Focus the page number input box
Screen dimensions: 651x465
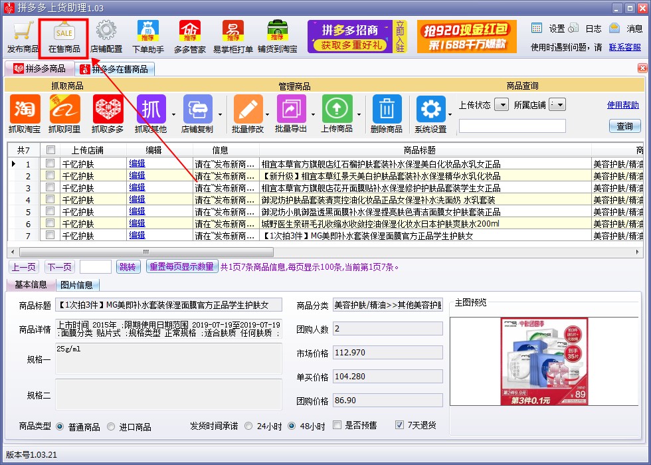(x=96, y=266)
